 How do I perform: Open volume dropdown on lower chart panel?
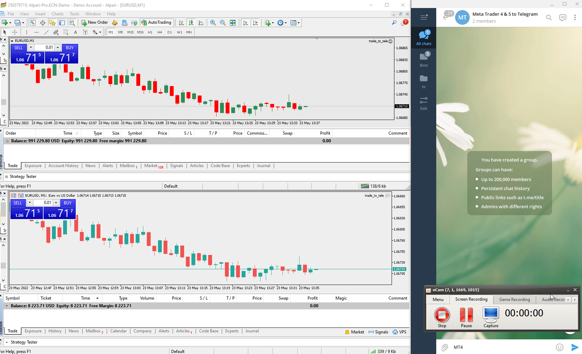[x=30, y=203]
